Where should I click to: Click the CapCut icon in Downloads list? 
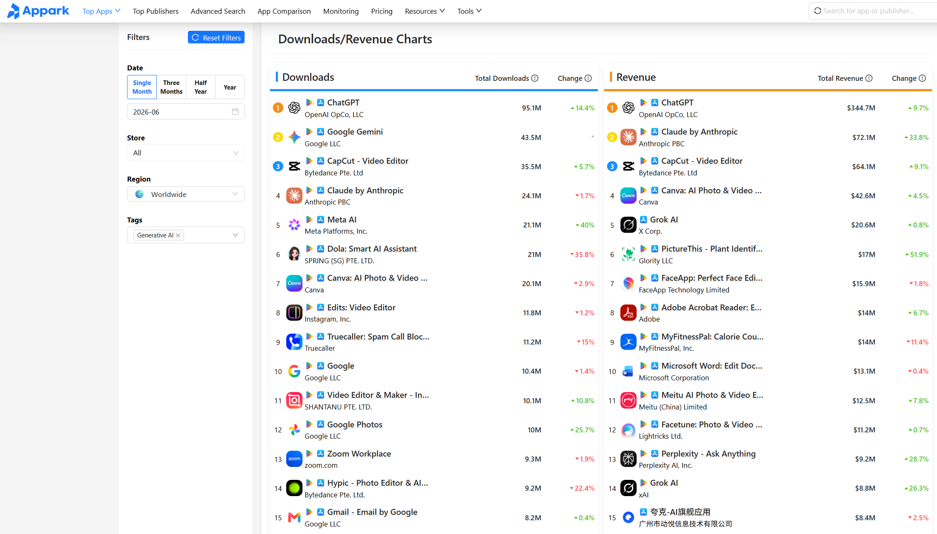pyautogui.click(x=294, y=167)
